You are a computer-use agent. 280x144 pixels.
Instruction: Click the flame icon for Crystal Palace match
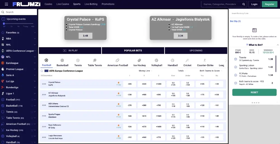tap(118, 83)
